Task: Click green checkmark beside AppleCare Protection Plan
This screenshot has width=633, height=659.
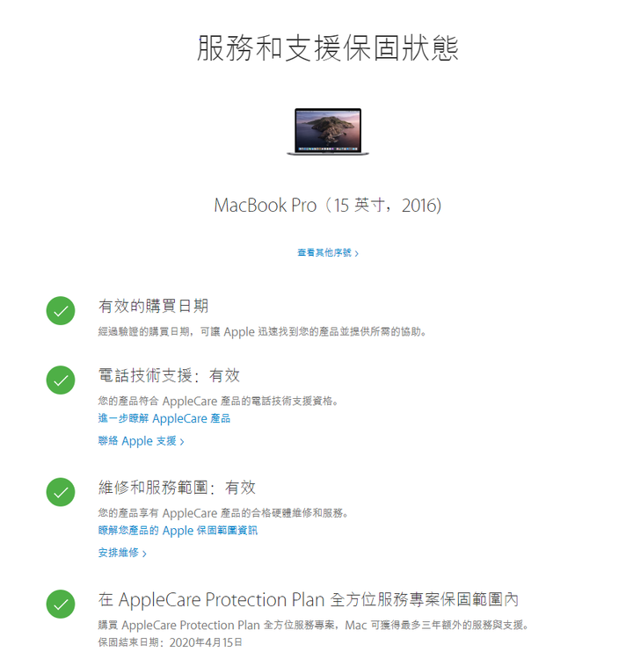Action: click(x=61, y=604)
